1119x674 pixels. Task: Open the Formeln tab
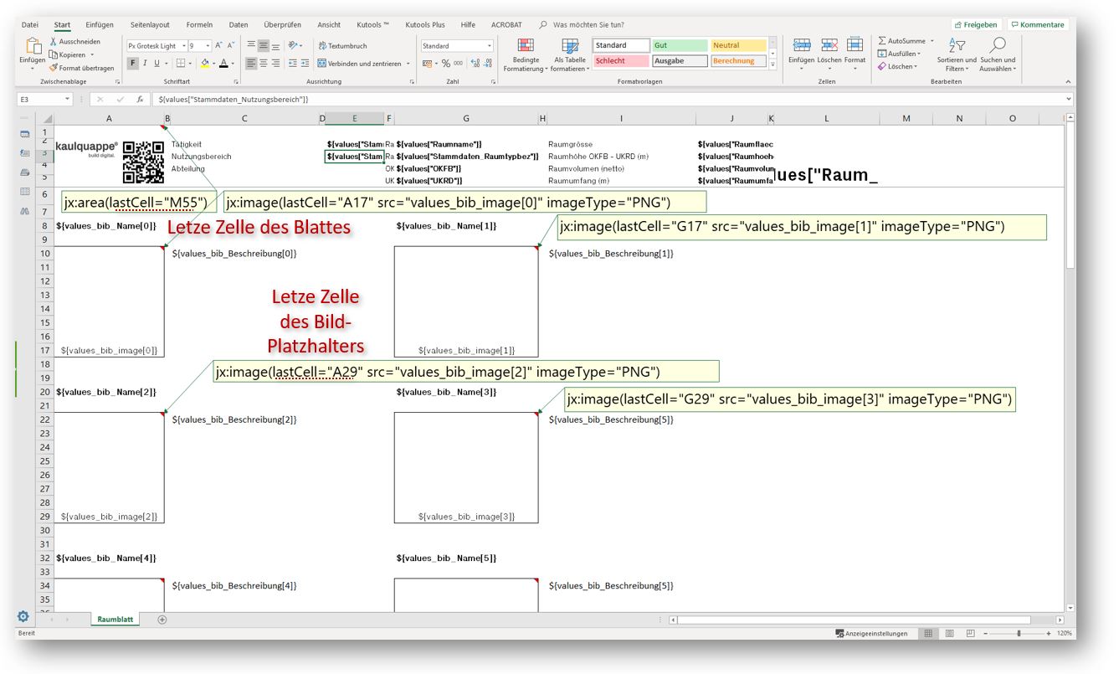point(201,25)
